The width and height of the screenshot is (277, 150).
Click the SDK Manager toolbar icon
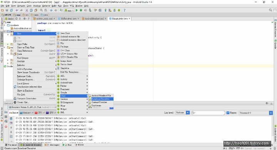pyautogui.click(x=115, y=10)
